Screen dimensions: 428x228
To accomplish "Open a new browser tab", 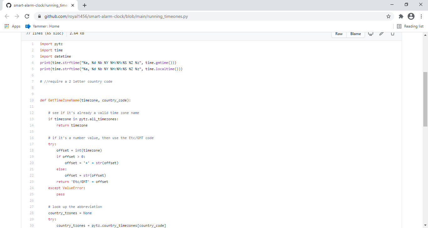I will tap(85, 5).
